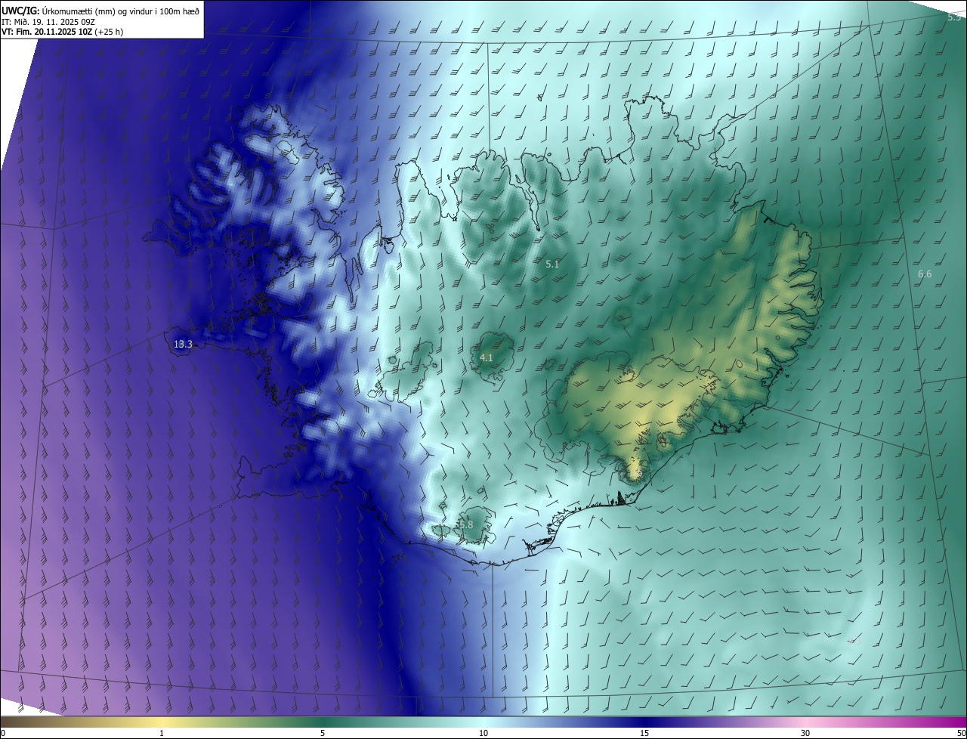Click the 30 tick on the color scale
Image resolution: width=967 pixels, height=739 pixels.
805,733
